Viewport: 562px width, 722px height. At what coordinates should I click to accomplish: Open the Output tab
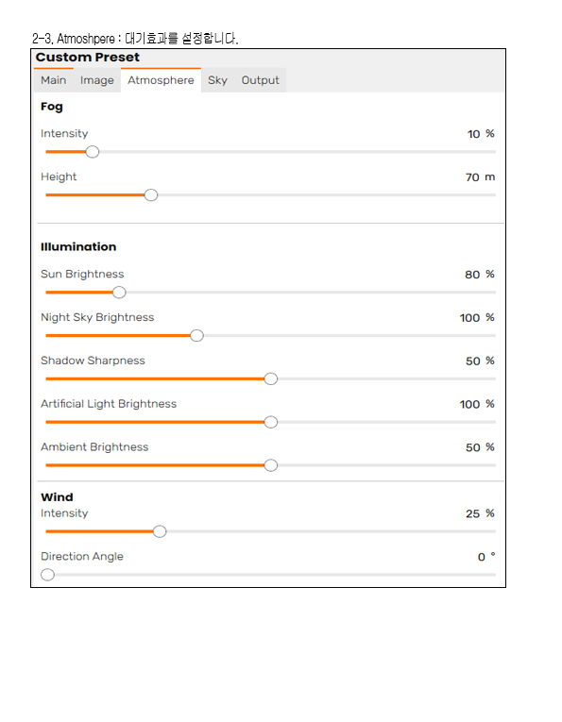coord(261,80)
